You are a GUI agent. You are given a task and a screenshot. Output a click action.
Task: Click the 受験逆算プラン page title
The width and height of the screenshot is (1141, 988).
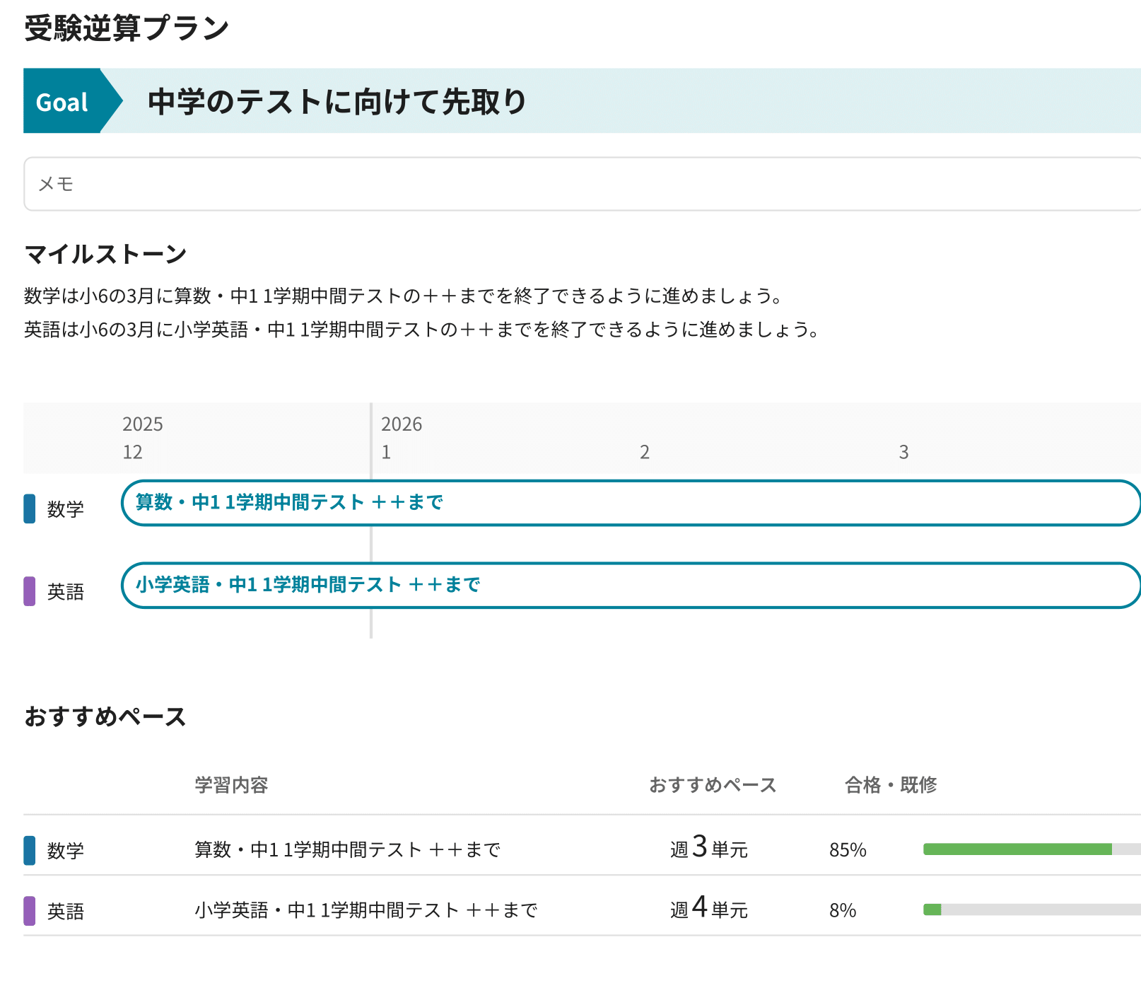coord(127,28)
